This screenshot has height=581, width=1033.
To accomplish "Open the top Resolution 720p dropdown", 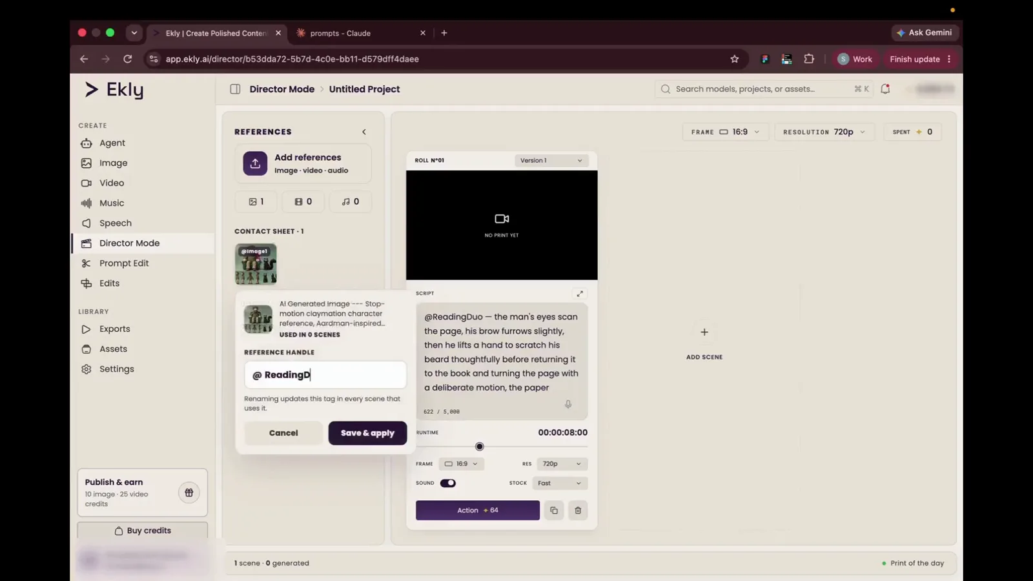I will point(824,132).
